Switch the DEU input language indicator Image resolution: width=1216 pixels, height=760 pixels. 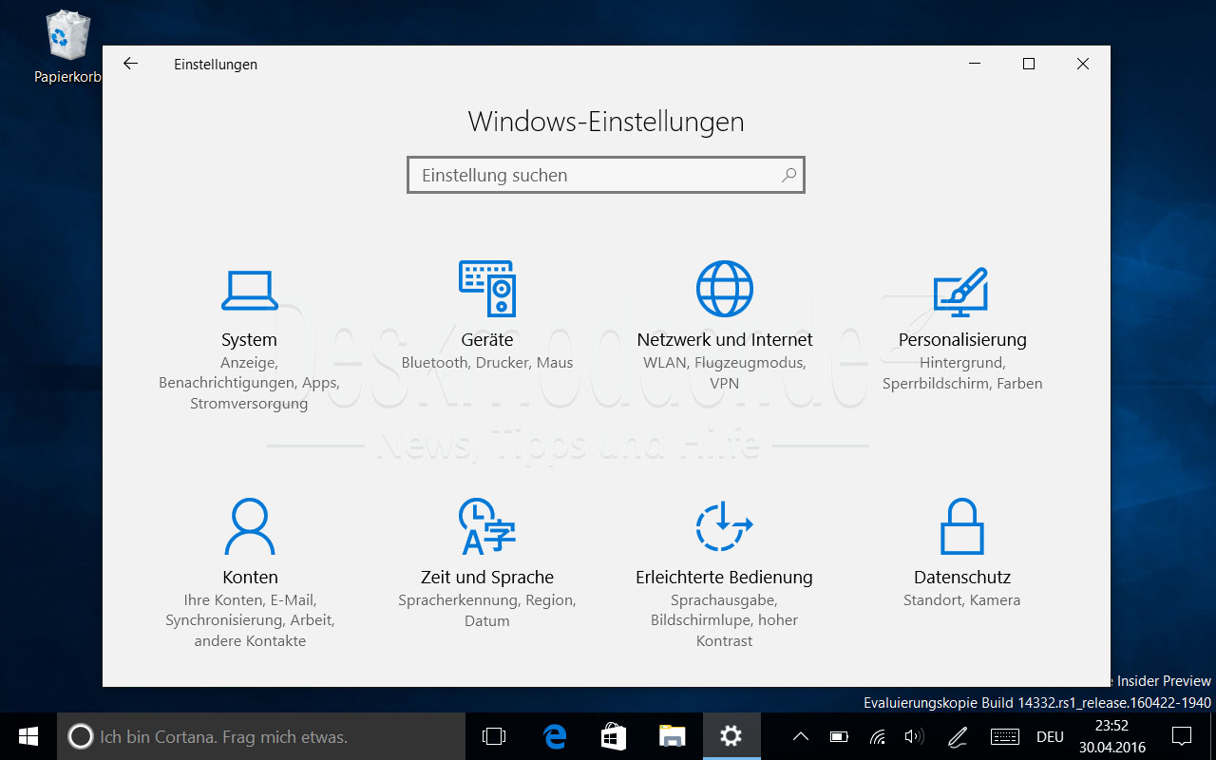1050,736
